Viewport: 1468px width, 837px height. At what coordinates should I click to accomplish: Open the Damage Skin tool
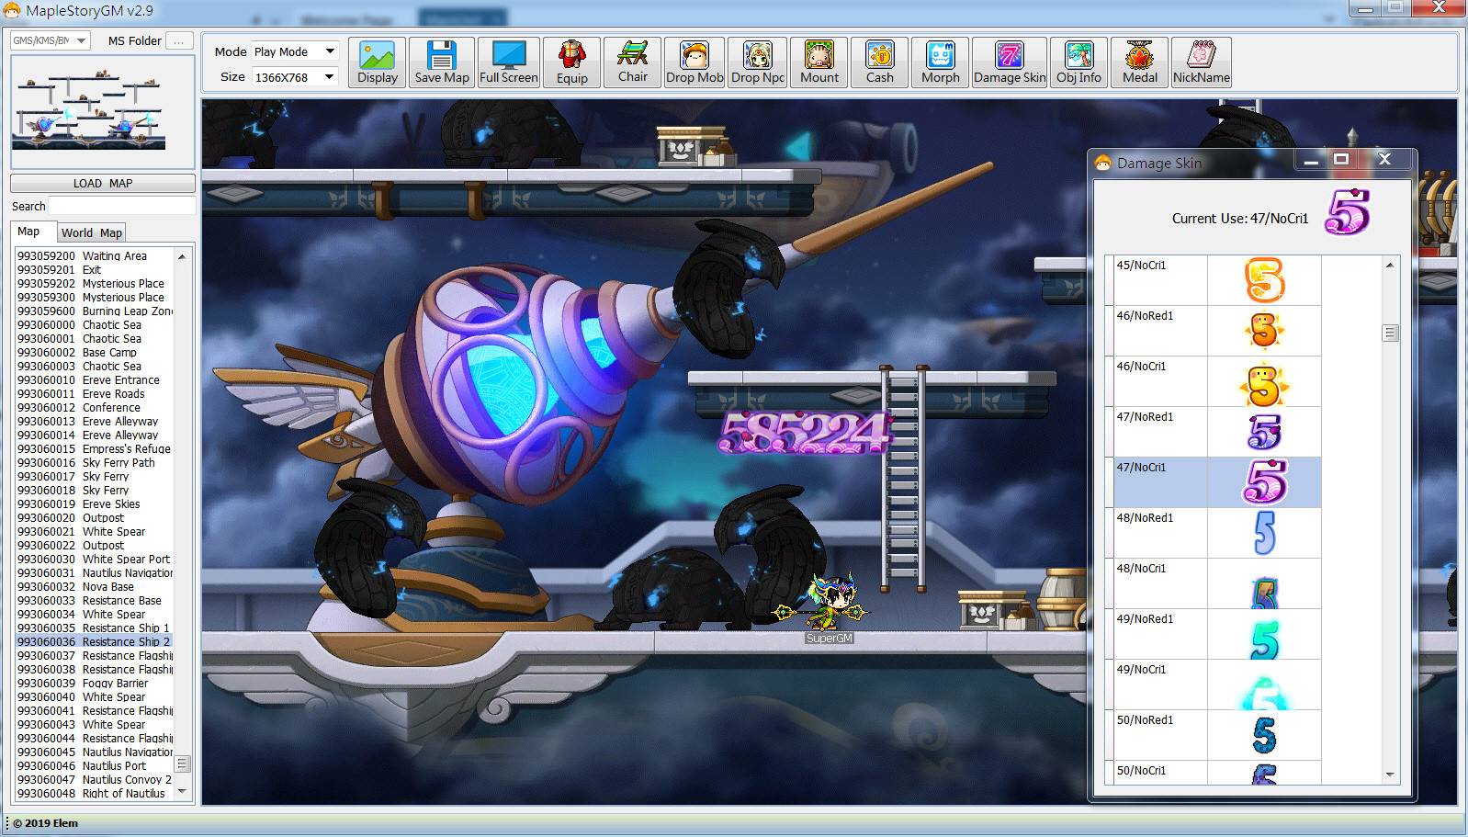(1010, 62)
